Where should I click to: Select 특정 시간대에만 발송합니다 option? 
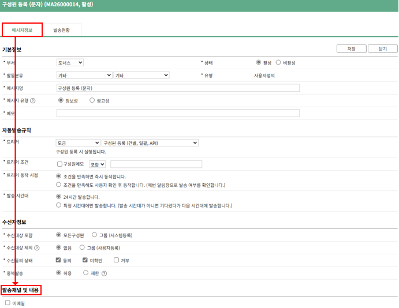click(58, 205)
